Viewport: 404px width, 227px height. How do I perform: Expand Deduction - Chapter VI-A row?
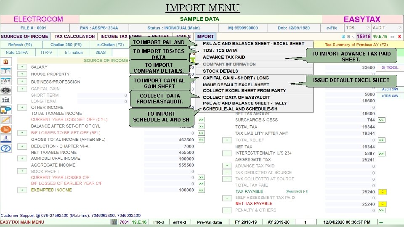(22, 146)
